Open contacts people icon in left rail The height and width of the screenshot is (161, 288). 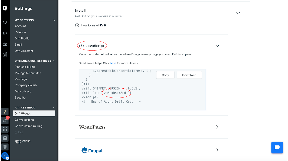5,33
